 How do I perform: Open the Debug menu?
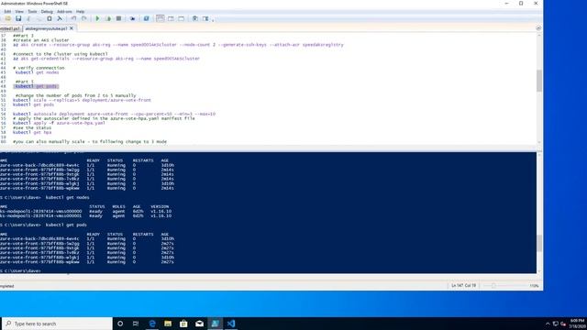47,12
